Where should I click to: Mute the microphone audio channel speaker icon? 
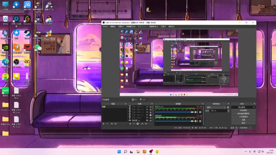[196, 112]
